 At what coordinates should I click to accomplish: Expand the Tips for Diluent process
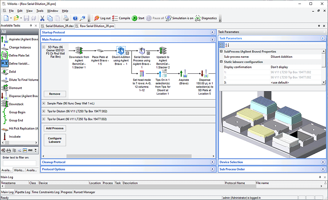click(44, 119)
